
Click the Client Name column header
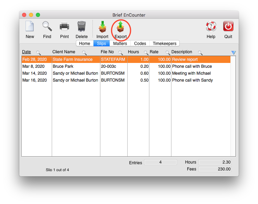coord(64,52)
